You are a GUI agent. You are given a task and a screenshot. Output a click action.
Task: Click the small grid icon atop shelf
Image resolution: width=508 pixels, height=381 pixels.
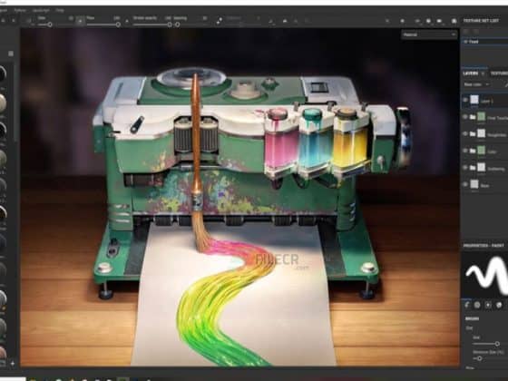pos(11,54)
